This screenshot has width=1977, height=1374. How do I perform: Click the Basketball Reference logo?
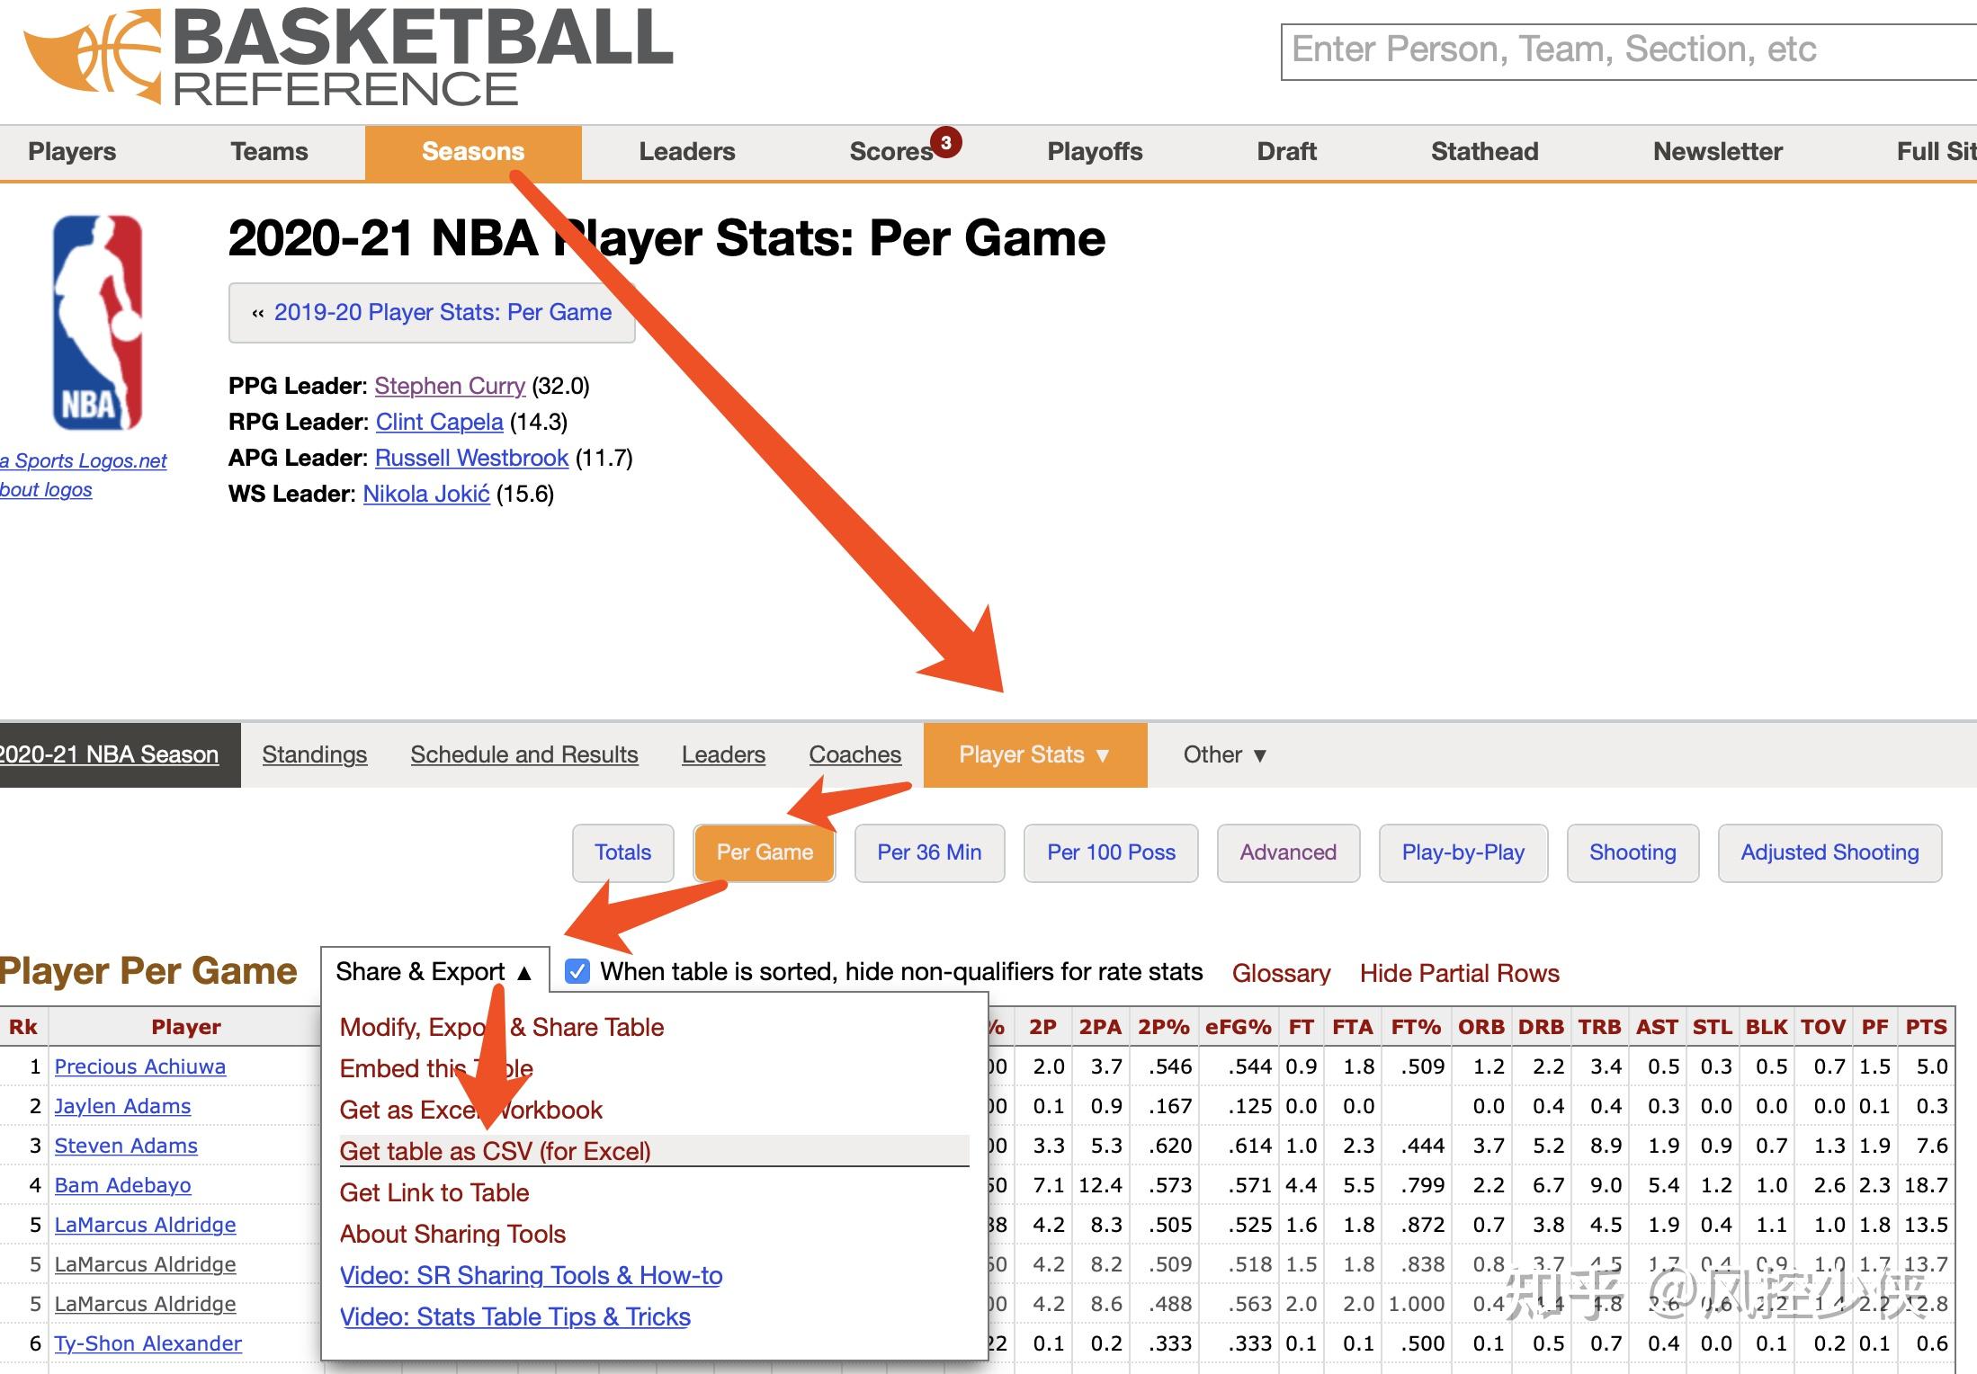tap(349, 57)
